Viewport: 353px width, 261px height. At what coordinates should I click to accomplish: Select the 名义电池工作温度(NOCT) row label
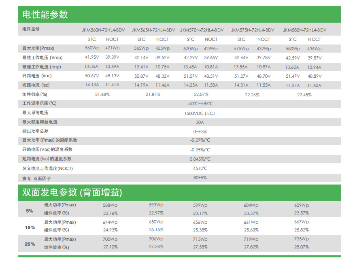pos(47,168)
